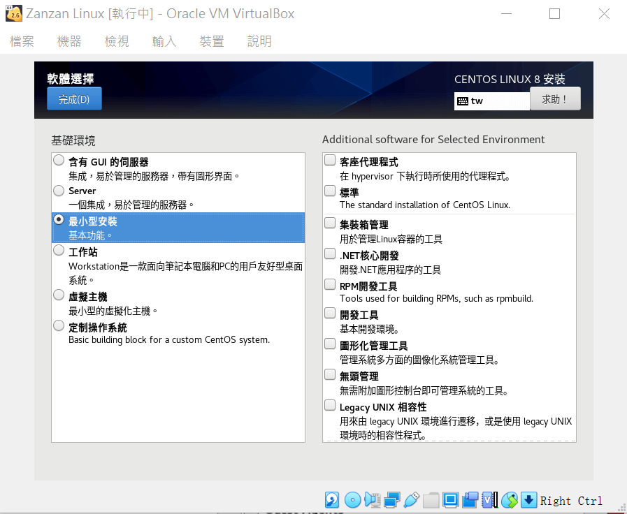Viewport: 627px width, 514px height.
Task: Check the '無頭管理' headless management box
Action: 330,374
